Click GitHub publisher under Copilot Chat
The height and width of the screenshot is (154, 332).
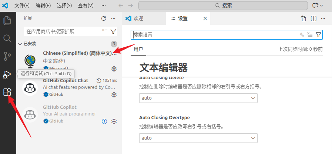[x=56, y=94]
